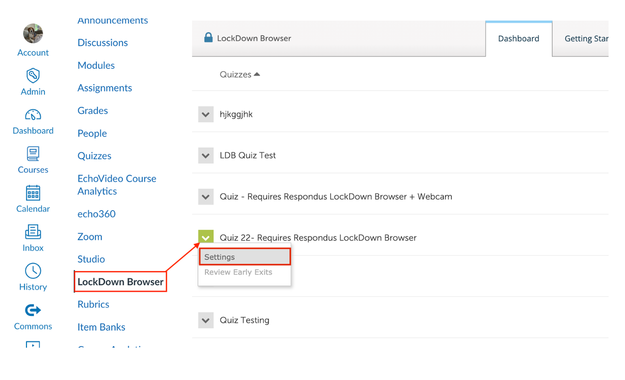Open the Account avatar menu
Viewport: 625px width, 380px height.
(33, 33)
